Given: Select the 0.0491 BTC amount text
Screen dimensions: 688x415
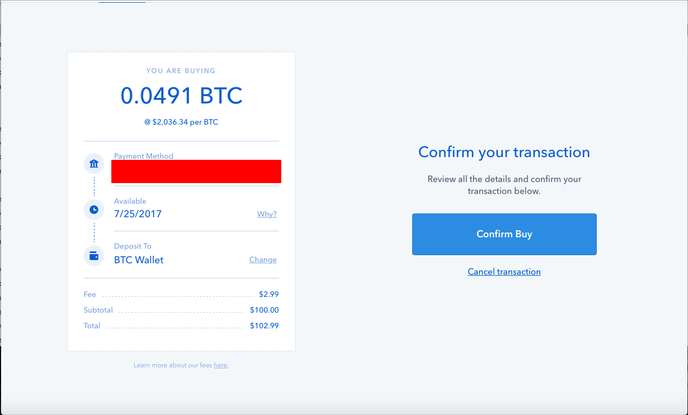Looking at the screenshot, I should click(x=181, y=96).
